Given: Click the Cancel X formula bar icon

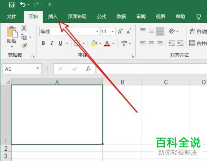Looking at the screenshot, I should (60, 69).
